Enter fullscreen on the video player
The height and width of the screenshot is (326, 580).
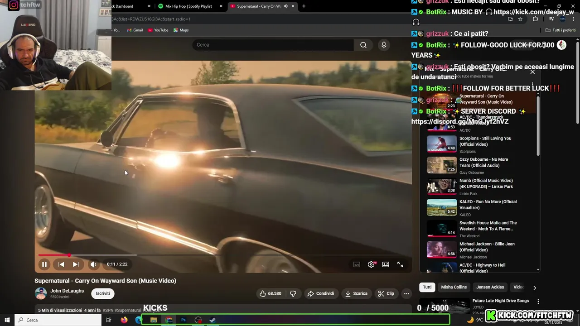click(x=400, y=264)
